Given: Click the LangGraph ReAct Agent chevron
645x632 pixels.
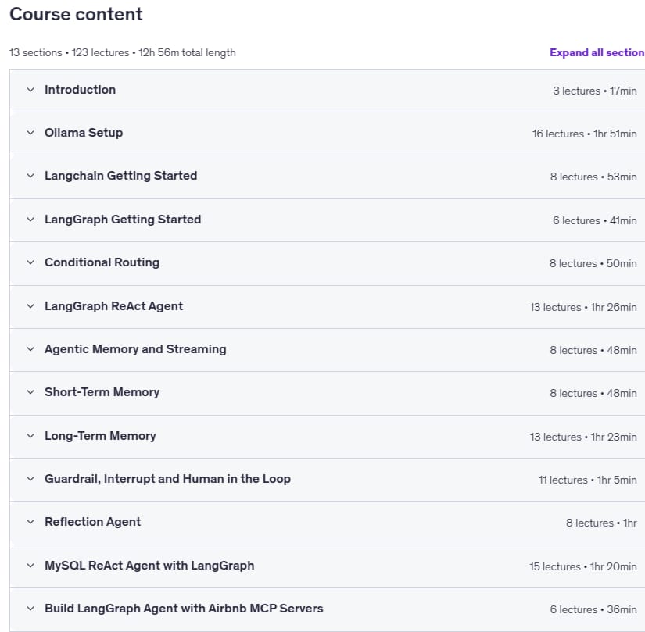Looking at the screenshot, I should click(x=30, y=306).
